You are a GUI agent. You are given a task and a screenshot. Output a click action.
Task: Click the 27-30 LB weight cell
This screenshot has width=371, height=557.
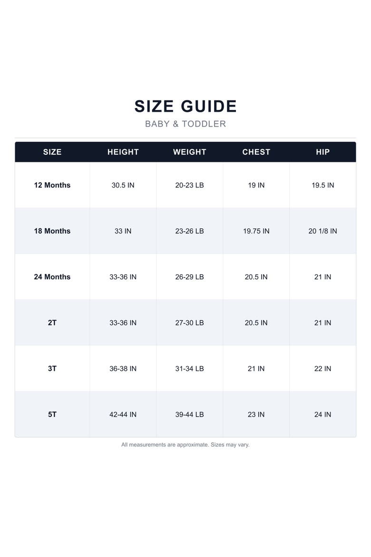click(x=190, y=323)
